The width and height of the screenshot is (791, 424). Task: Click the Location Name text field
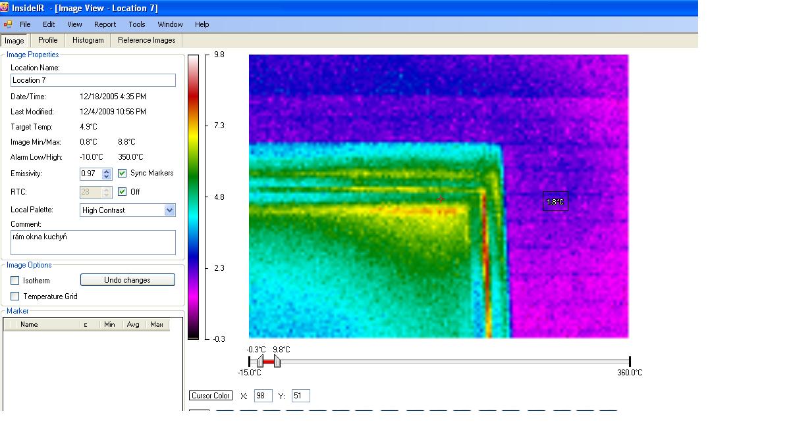click(x=93, y=80)
